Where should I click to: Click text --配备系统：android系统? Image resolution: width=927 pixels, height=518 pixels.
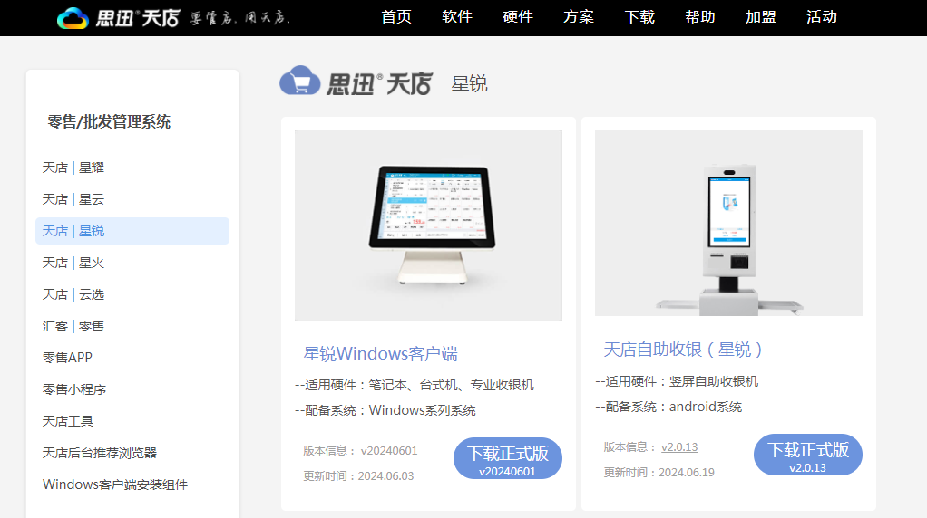(x=668, y=408)
